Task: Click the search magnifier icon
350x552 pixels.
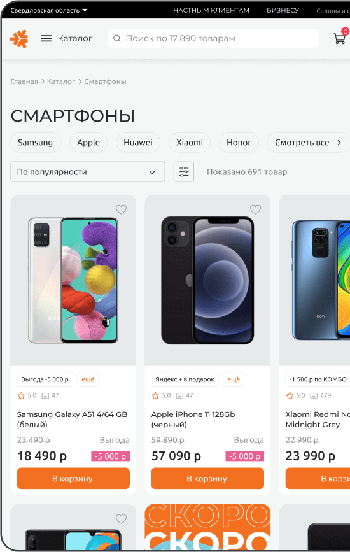Action: pyautogui.click(x=117, y=38)
